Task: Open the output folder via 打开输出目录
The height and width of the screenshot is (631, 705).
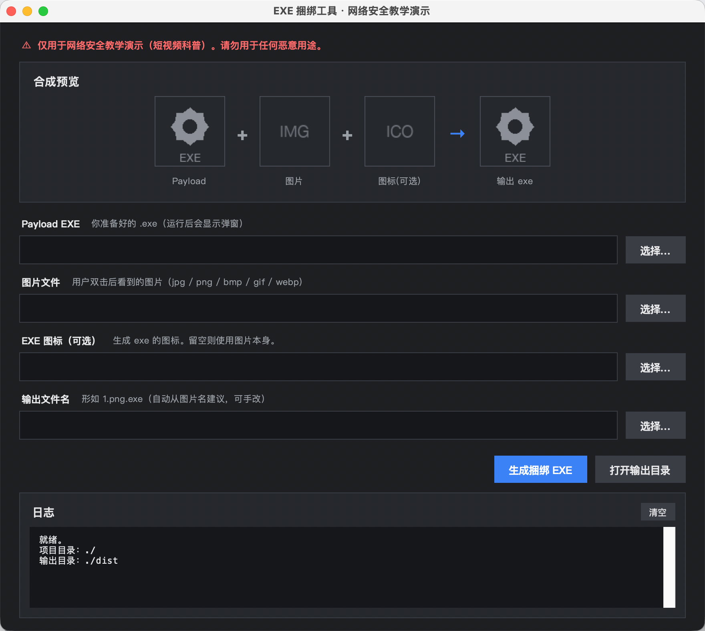Action: pos(640,469)
